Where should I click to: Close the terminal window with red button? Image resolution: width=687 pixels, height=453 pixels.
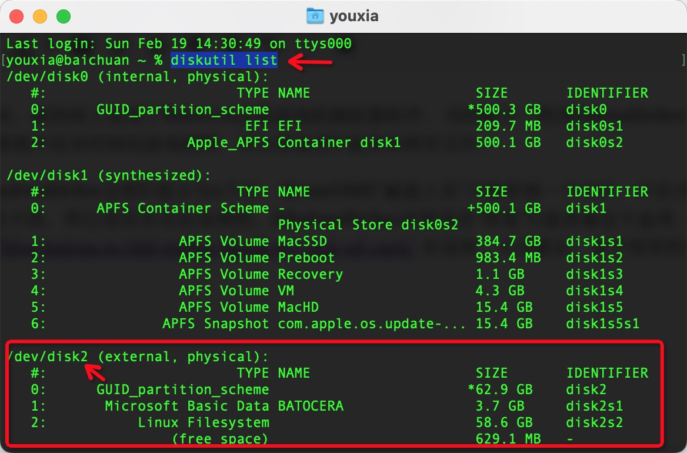tap(17, 16)
